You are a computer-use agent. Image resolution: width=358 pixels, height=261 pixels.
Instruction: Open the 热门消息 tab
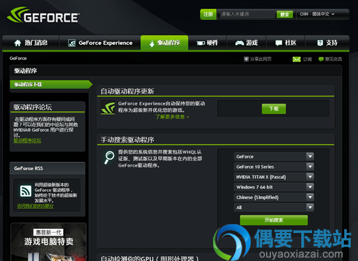tap(31, 43)
